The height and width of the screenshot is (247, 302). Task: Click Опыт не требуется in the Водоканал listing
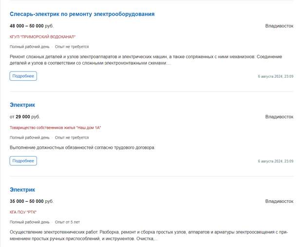pyautogui.click(x=72, y=47)
